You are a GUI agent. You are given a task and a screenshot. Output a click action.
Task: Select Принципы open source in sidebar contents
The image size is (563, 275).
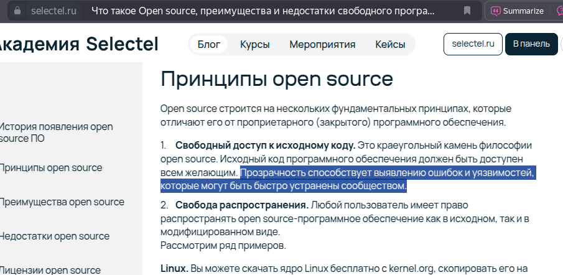[x=51, y=167]
